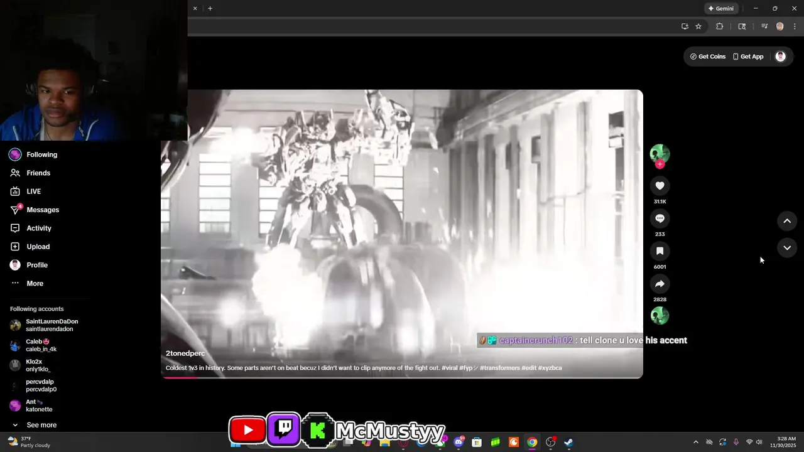Click the #transformers hashtag
804x452 pixels.
500,368
